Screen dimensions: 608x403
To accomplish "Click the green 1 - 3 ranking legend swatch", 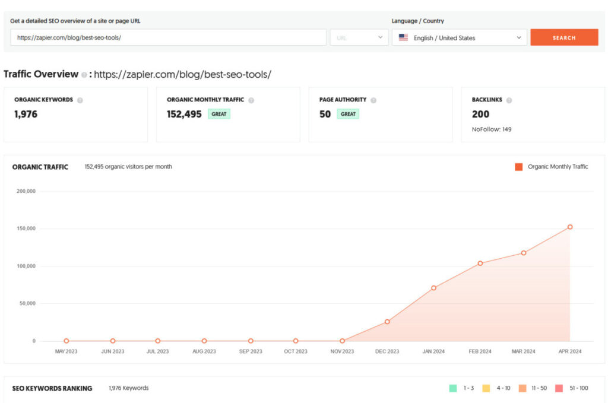I will [453, 388].
